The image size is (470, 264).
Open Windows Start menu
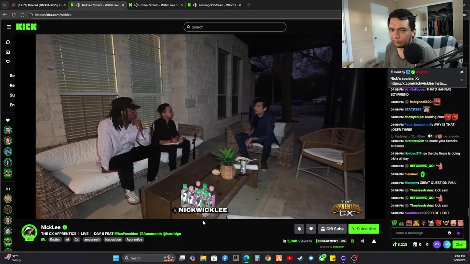[116, 258]
